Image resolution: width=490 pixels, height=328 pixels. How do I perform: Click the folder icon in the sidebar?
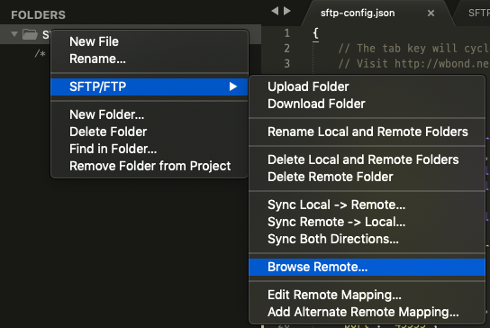pyautogui.click(x=30, y=34)
